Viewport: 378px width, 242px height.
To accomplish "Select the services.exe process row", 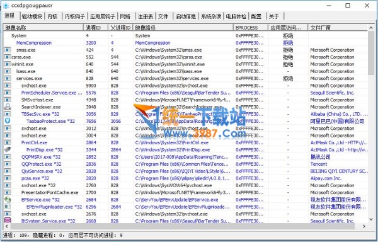I will tap(186, 78).
